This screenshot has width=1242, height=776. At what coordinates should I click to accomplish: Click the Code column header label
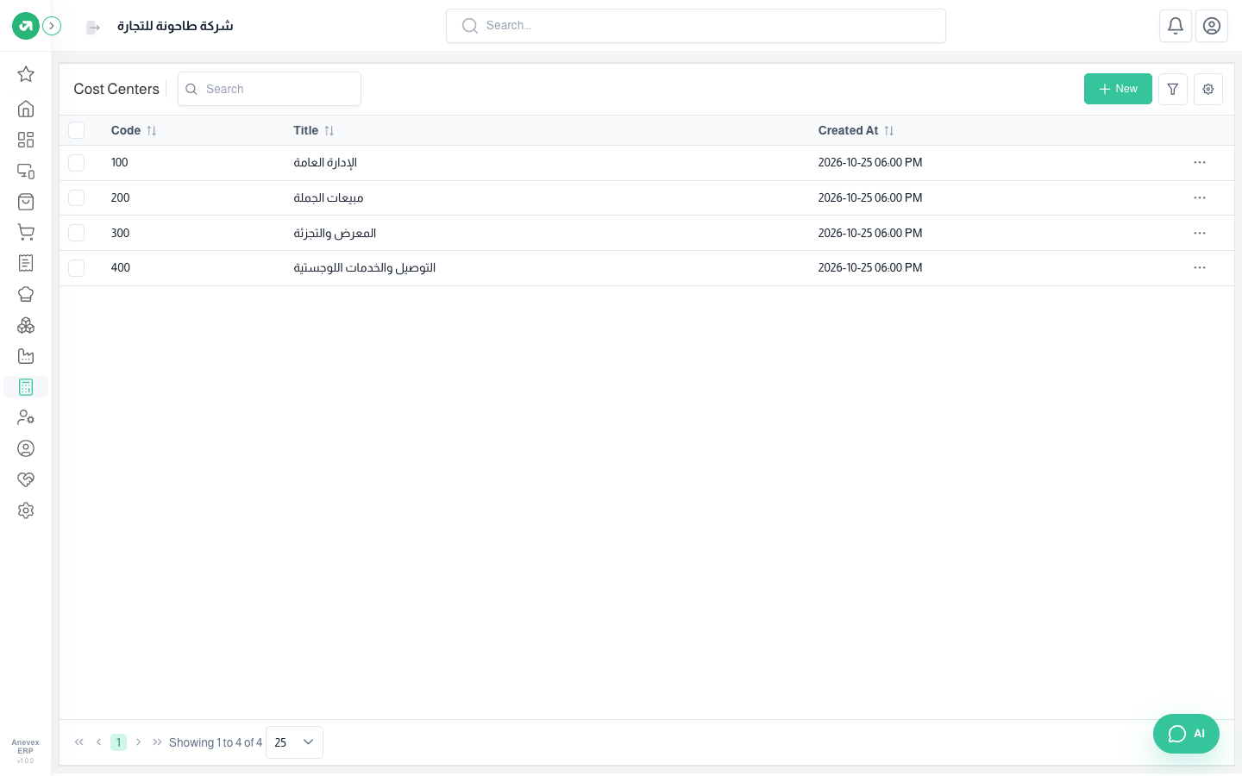pyautogui.click(x=126, y=130)
